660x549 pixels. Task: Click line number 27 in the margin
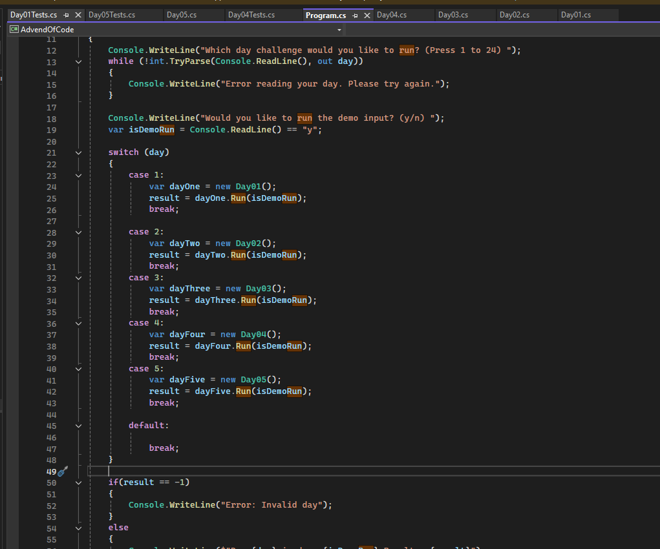[51, 221]
